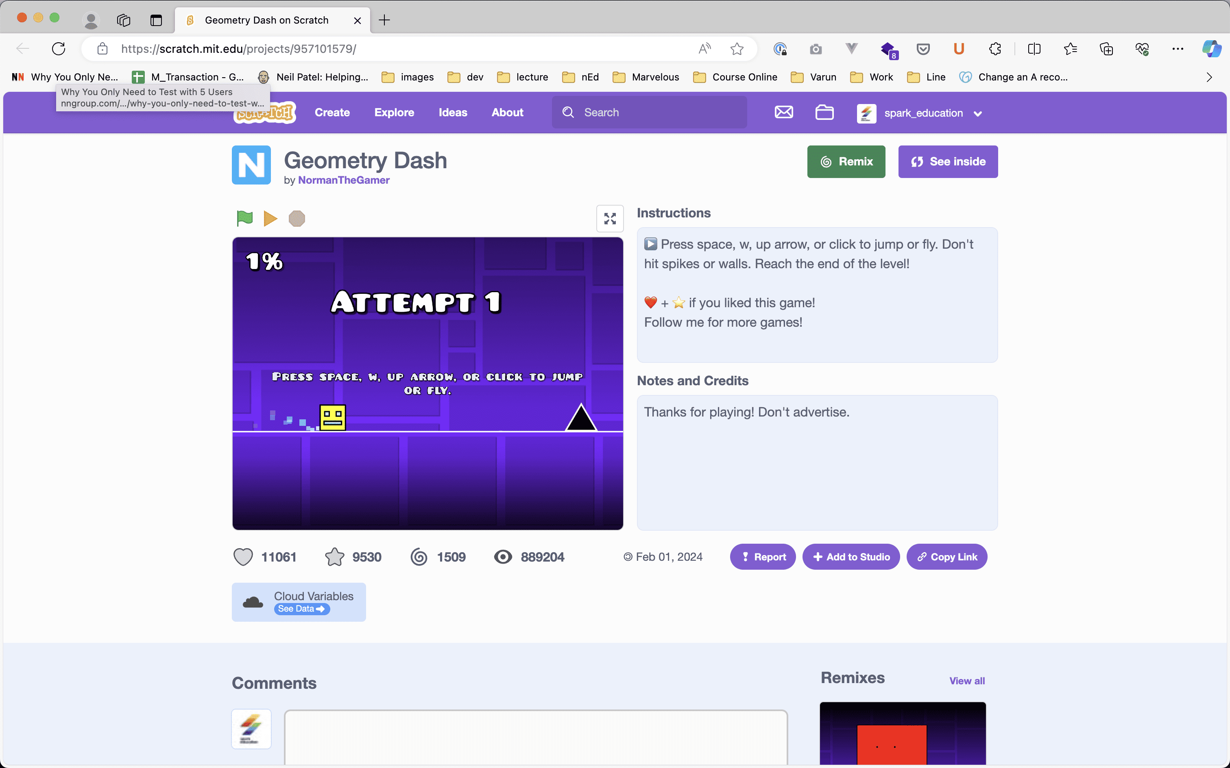Image resolution: width=1230 pixels, height=768 pixels.
Task: Click the Read Aloud icon in address bar
Action: pos(704,49)
